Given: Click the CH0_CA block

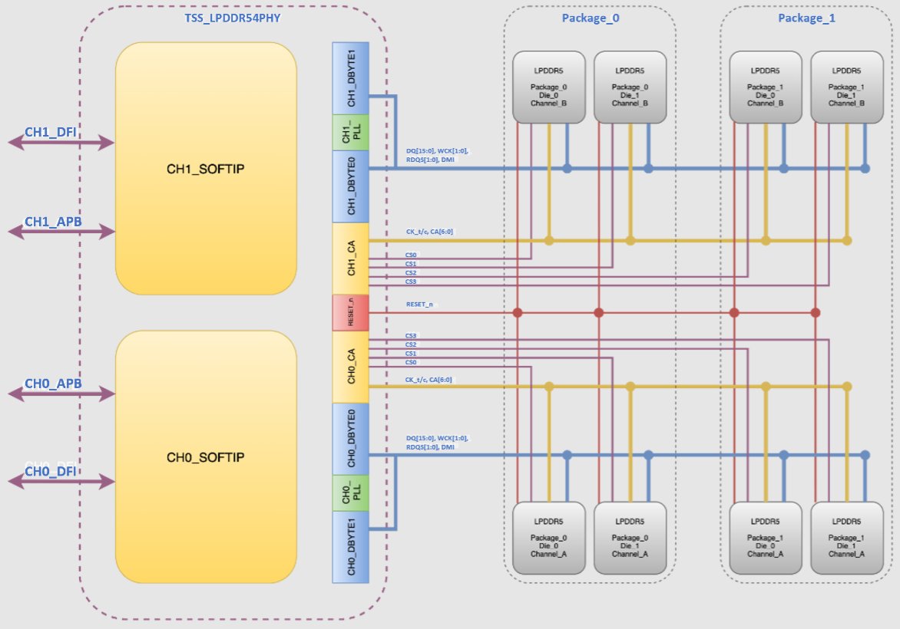Looking at the screenshot, I should 351,367.
